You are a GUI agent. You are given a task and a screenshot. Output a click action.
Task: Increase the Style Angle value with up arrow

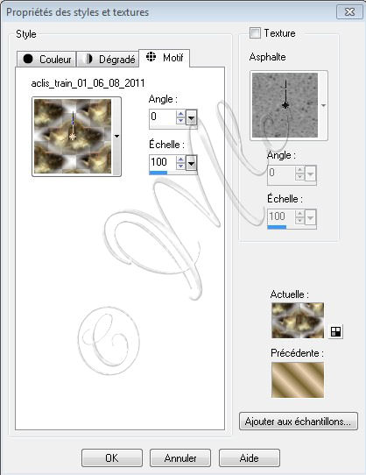coord(180,114)
